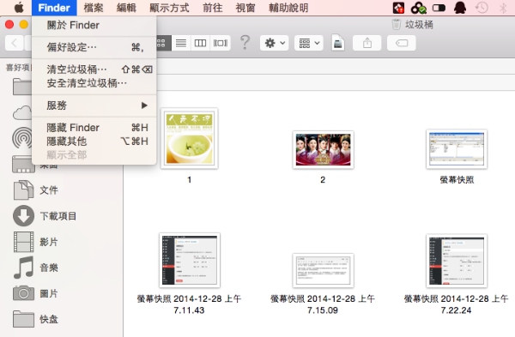Open the gear action dropdown
Screen dimensions: 515x337
pos(275,43)
